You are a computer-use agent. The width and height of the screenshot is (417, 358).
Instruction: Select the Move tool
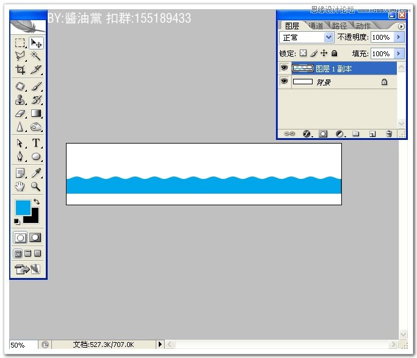(36, 43)
